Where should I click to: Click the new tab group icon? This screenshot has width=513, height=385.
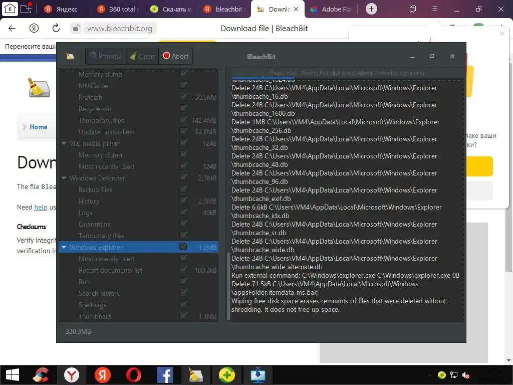click(26, 9)
